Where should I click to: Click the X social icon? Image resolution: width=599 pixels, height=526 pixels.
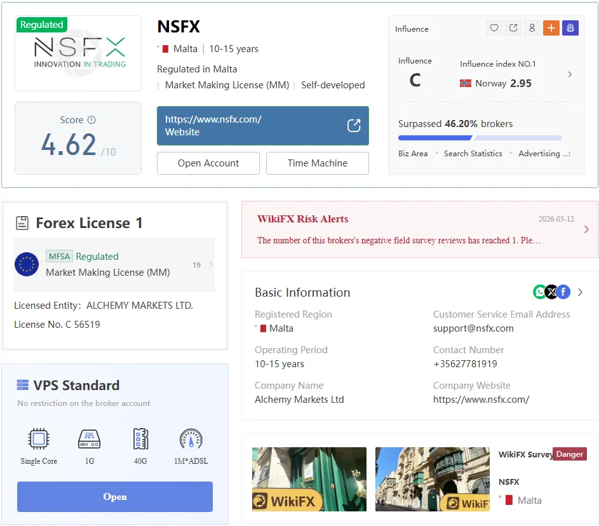pos(551,292)
